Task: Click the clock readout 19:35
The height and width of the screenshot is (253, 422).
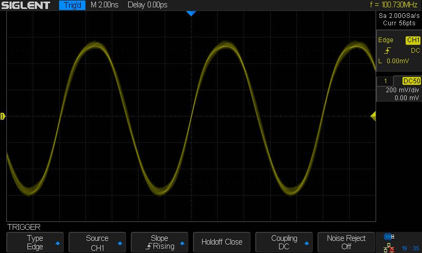Action: point(410,248)
